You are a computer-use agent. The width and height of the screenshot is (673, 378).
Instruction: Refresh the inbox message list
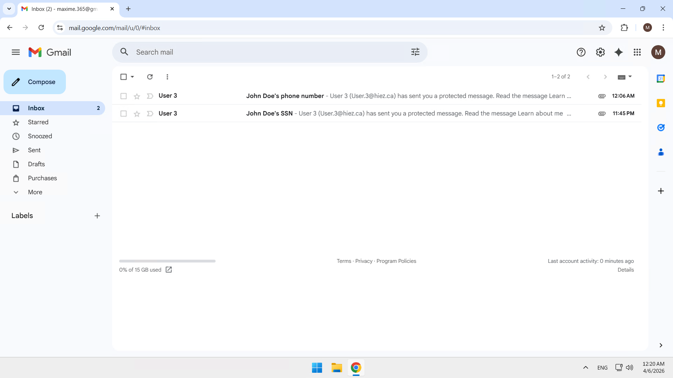pyautogui.click(x=150, y=77)
